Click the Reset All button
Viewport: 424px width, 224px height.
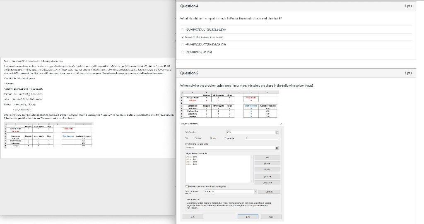[x=267, y=176]
